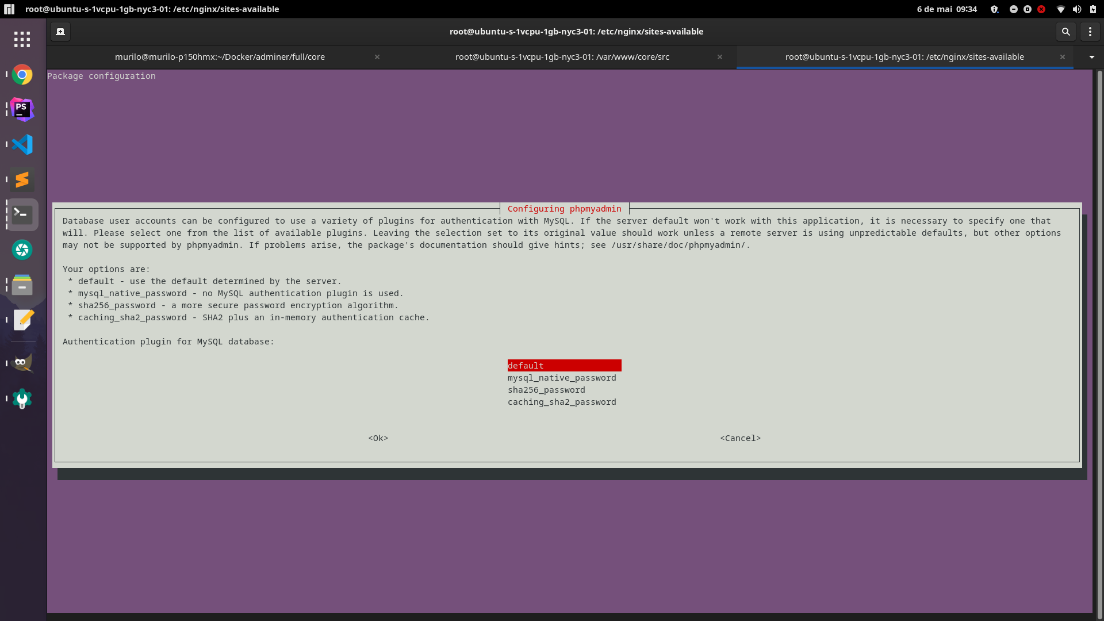The height and width of the screenshot is (621, 1104).
Task: Open the teal gear wrench tool in dock
Action: pos(22,398)
